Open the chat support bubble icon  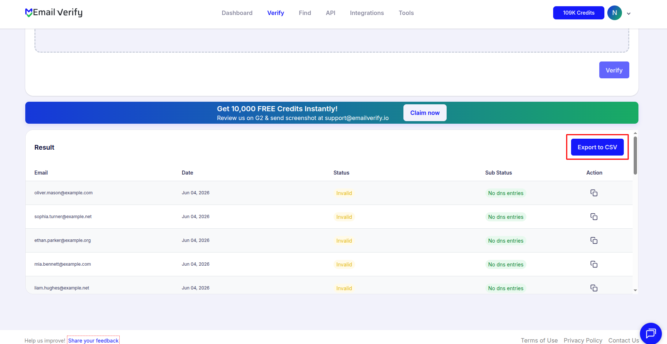pos(651,333)
